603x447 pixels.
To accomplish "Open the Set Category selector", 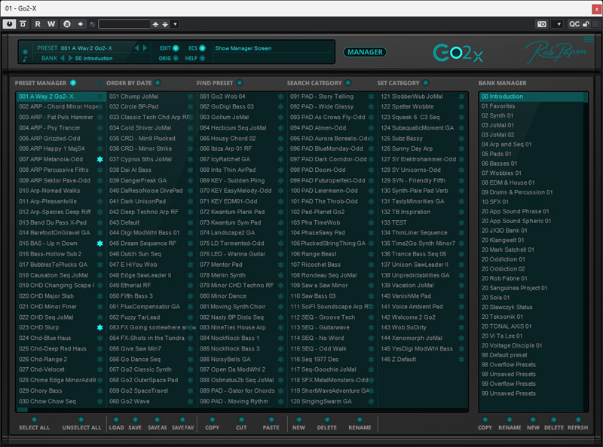I will 425,83.
